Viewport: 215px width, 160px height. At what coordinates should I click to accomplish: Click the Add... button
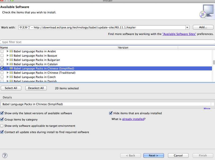(x=203, y=27)
